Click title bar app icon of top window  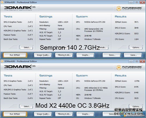pos(2,2)
